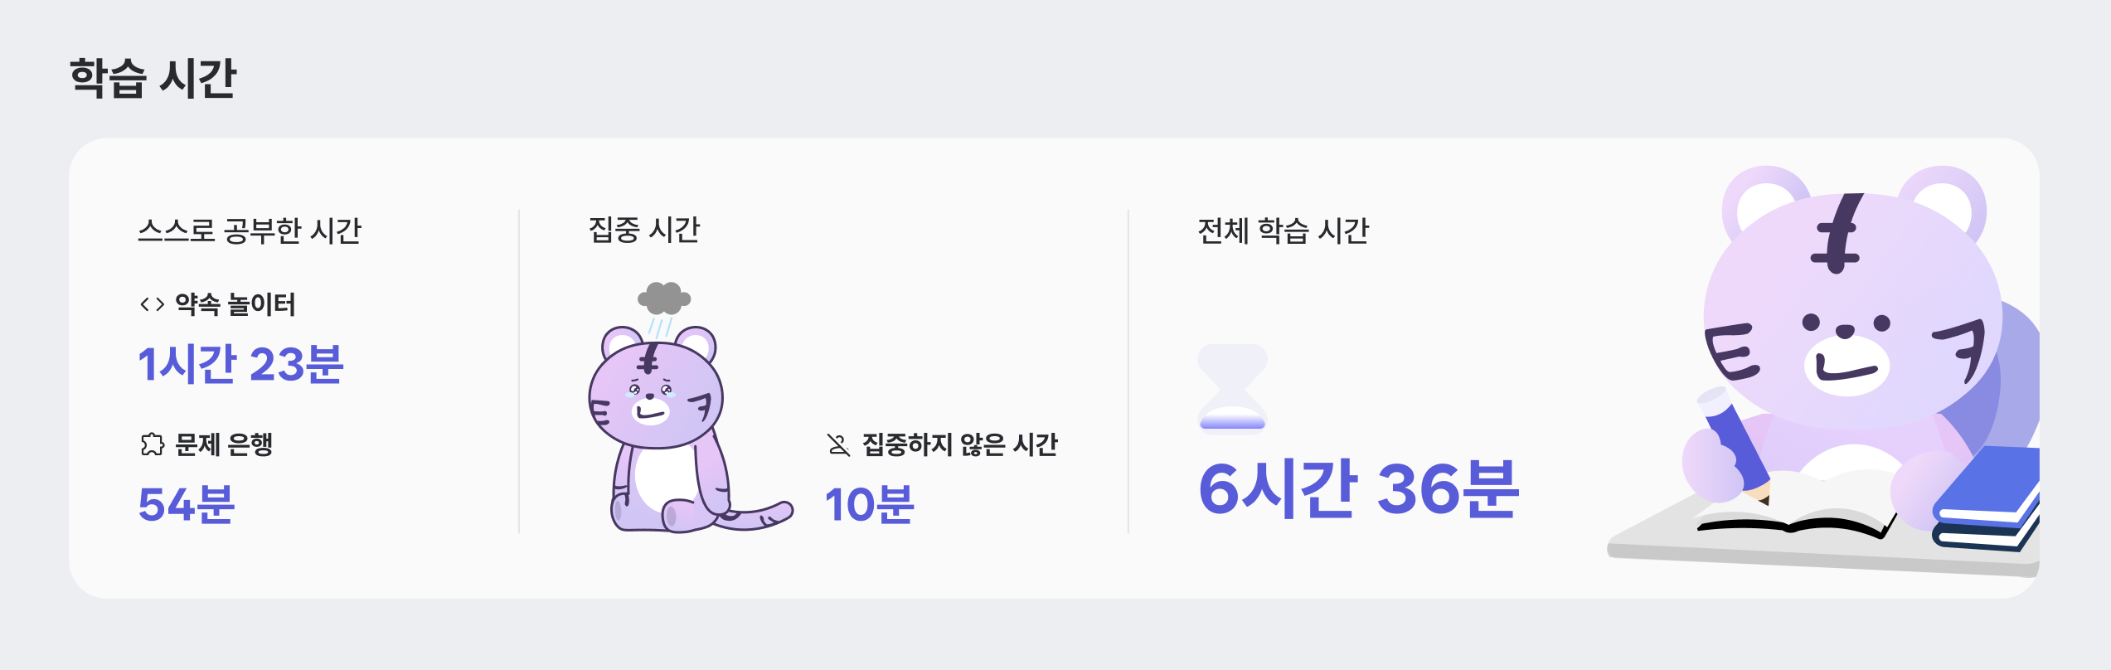Click the 전체 학습 시간 heading
2111x670 pixels.
pos(1283,231)
